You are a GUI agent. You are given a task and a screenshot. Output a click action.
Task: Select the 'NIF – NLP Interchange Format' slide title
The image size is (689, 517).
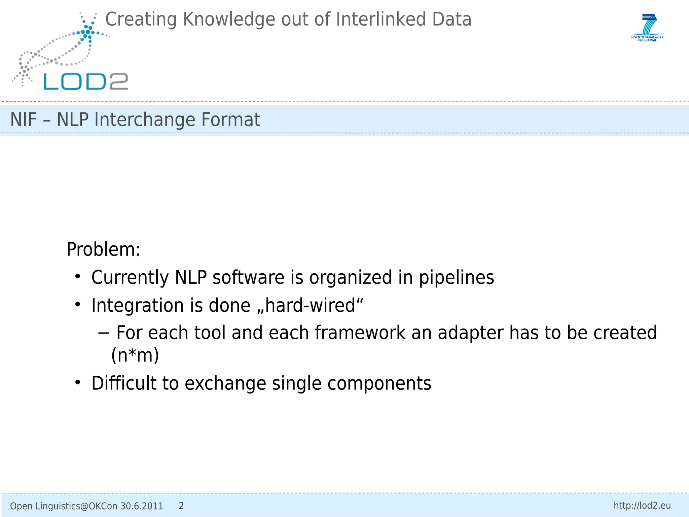click(x=135, y=119)
